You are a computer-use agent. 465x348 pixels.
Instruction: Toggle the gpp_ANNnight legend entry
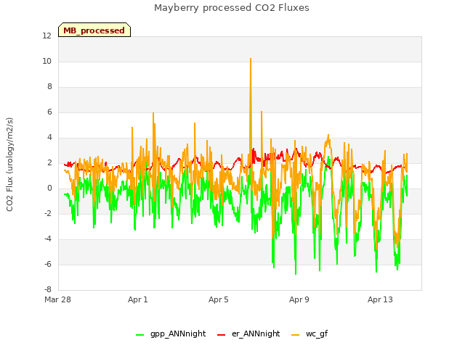[x=171, y=333]
